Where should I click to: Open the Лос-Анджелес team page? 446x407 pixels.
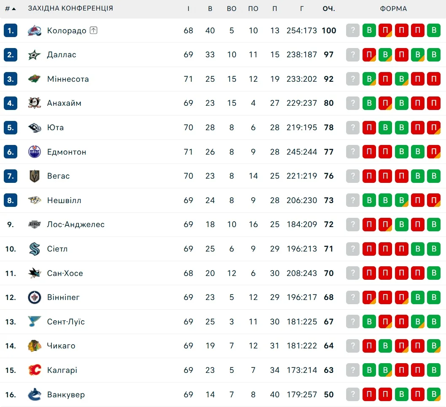pos(76,225)
